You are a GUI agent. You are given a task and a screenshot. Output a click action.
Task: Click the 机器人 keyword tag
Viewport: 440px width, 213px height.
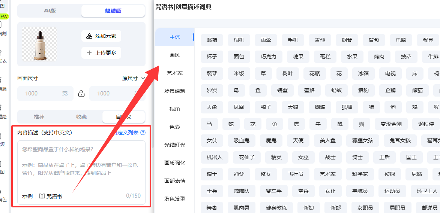pos(215,157)
